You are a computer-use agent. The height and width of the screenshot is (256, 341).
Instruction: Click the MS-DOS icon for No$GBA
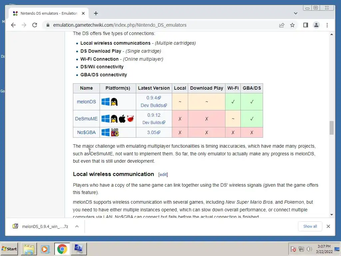tap(115, 132)
